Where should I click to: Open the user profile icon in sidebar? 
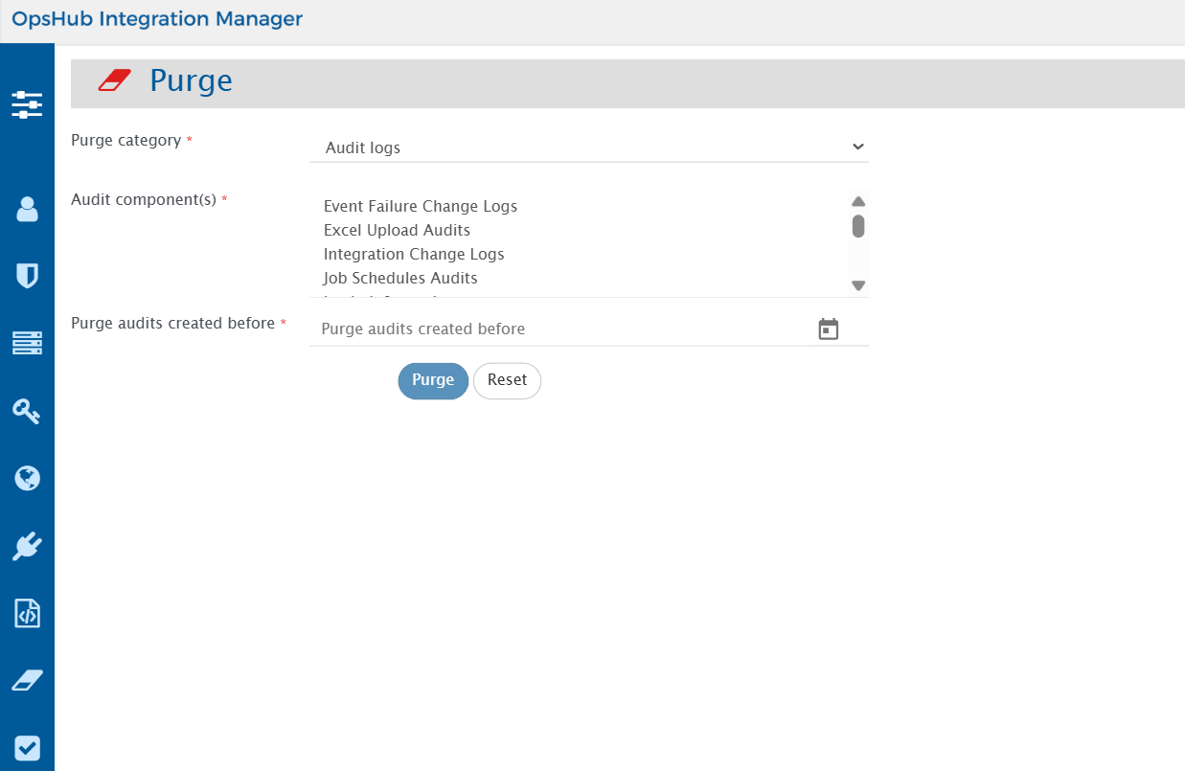(27, 209)
